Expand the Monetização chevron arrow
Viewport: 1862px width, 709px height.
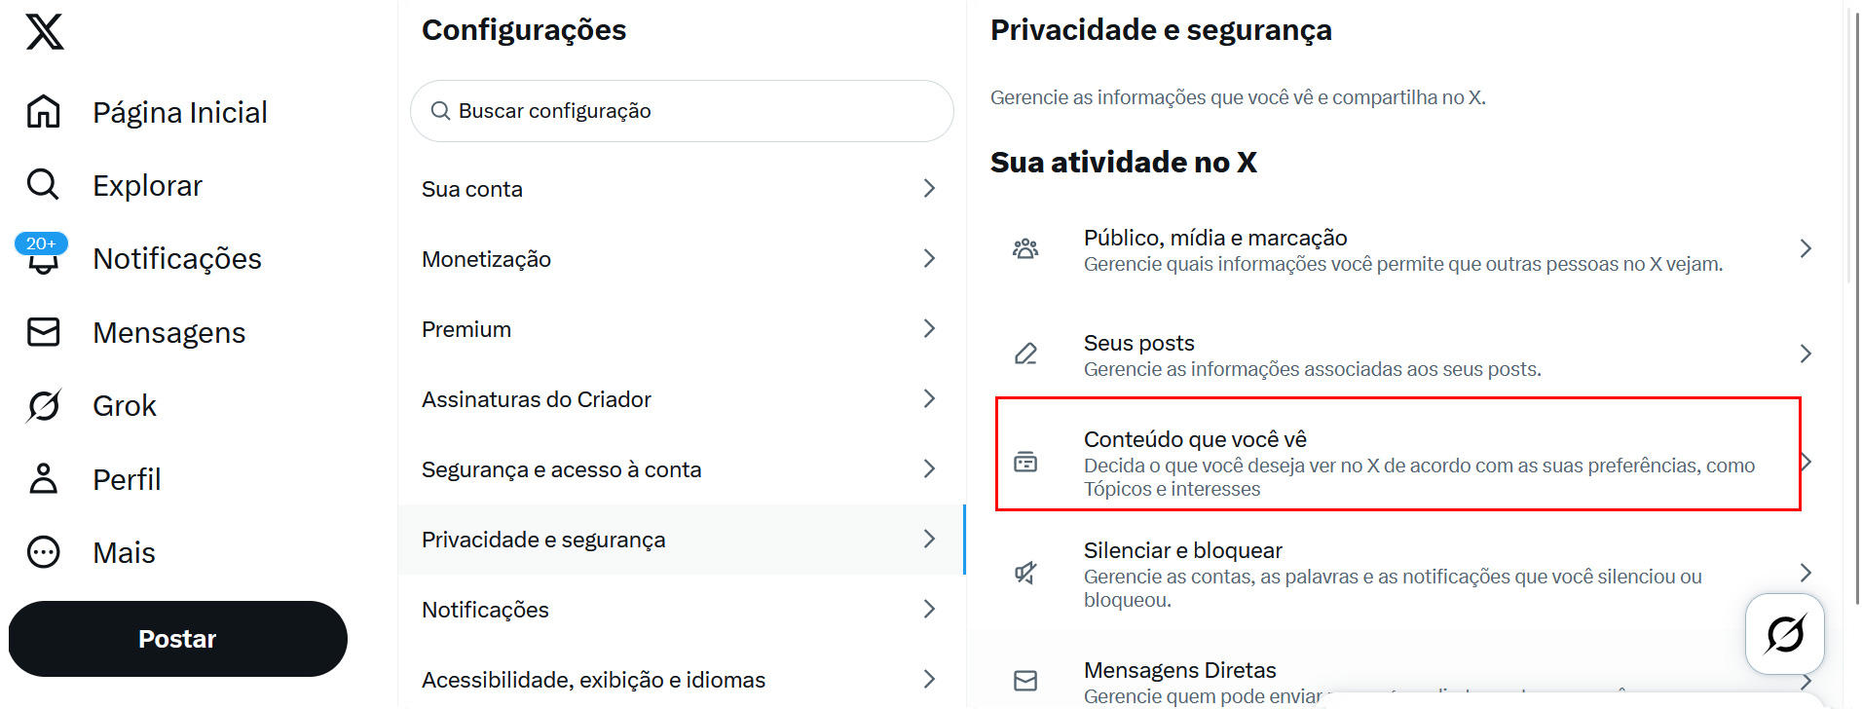click(929, 259)
